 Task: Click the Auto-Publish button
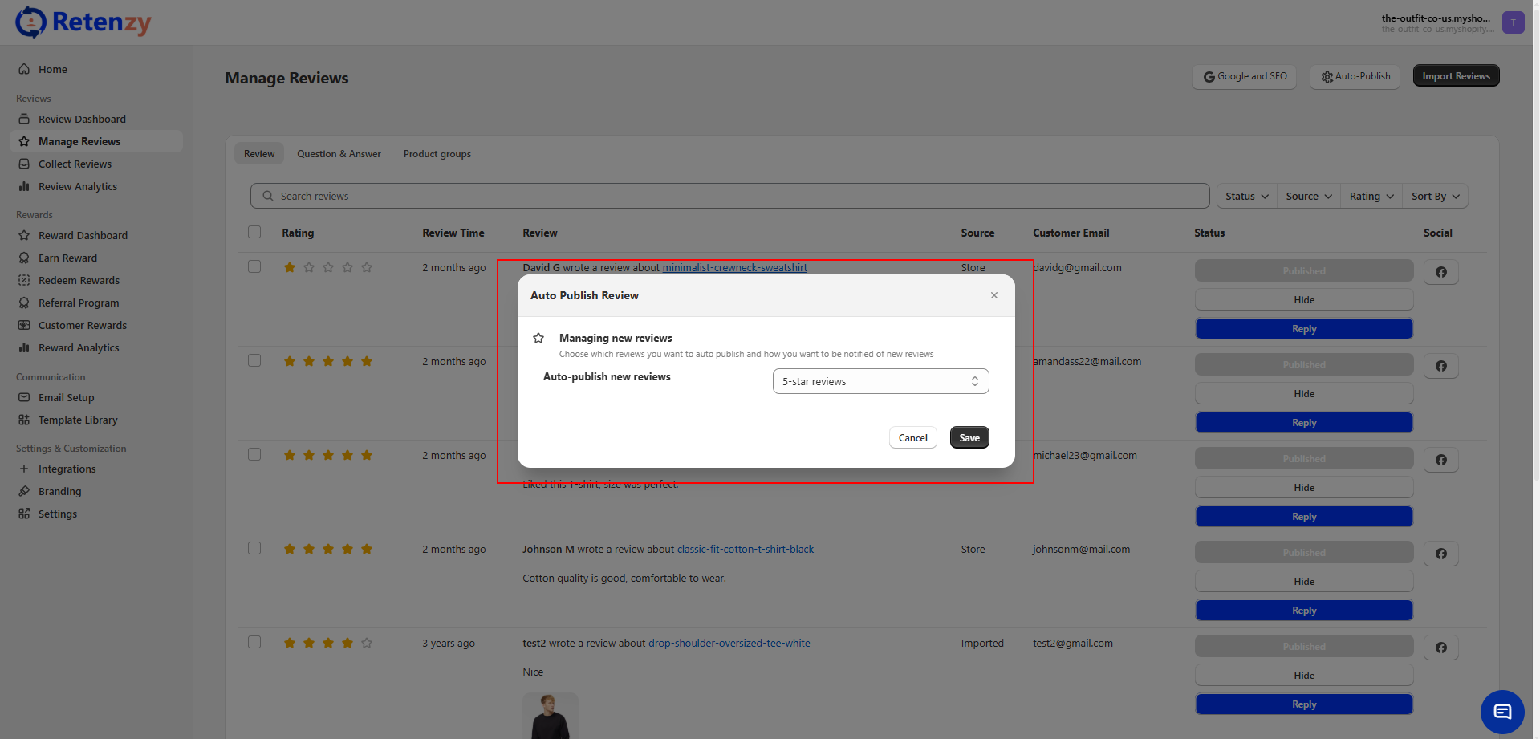pos(1355,76)
